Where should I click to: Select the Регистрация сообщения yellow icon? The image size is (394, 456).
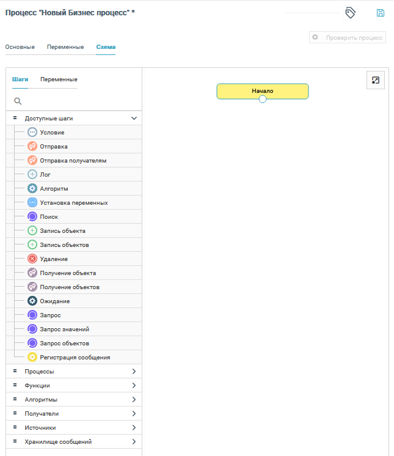click(x=32, y=357)
